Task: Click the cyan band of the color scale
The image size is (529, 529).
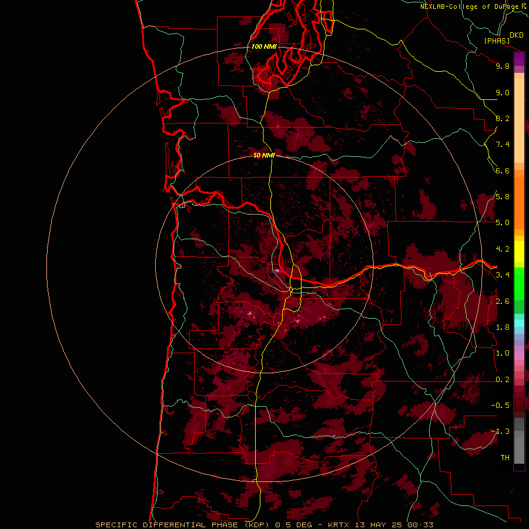Action: point(519,323)
